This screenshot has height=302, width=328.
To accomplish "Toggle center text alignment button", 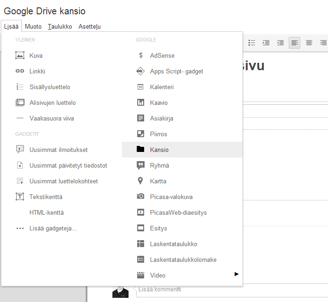I will point(309,43).
